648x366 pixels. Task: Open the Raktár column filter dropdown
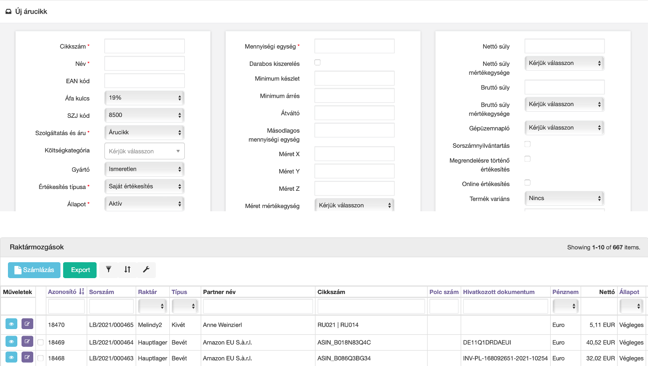click(152, 306)
